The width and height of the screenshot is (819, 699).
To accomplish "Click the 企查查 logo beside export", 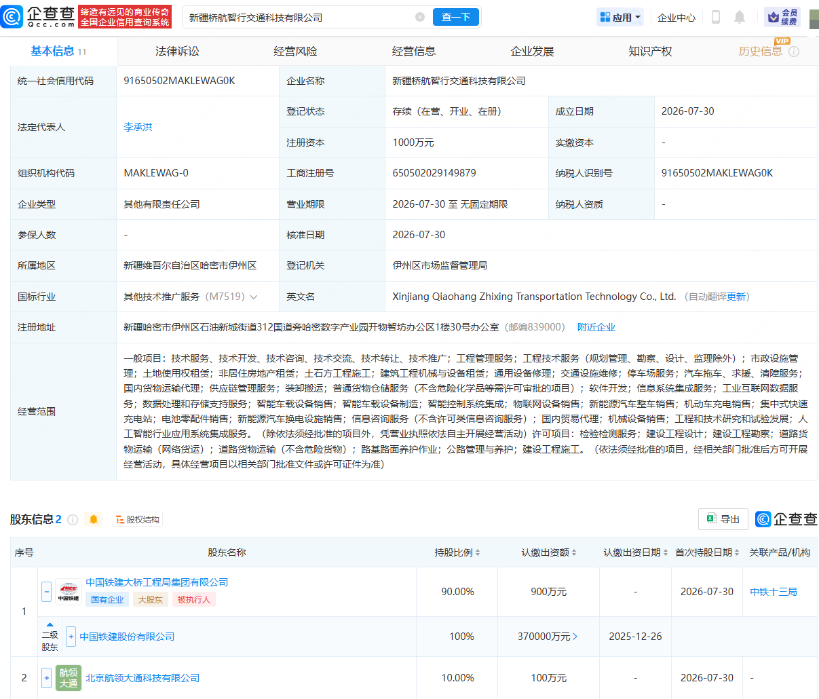I will pyautogui.click(x=786, y=519).
